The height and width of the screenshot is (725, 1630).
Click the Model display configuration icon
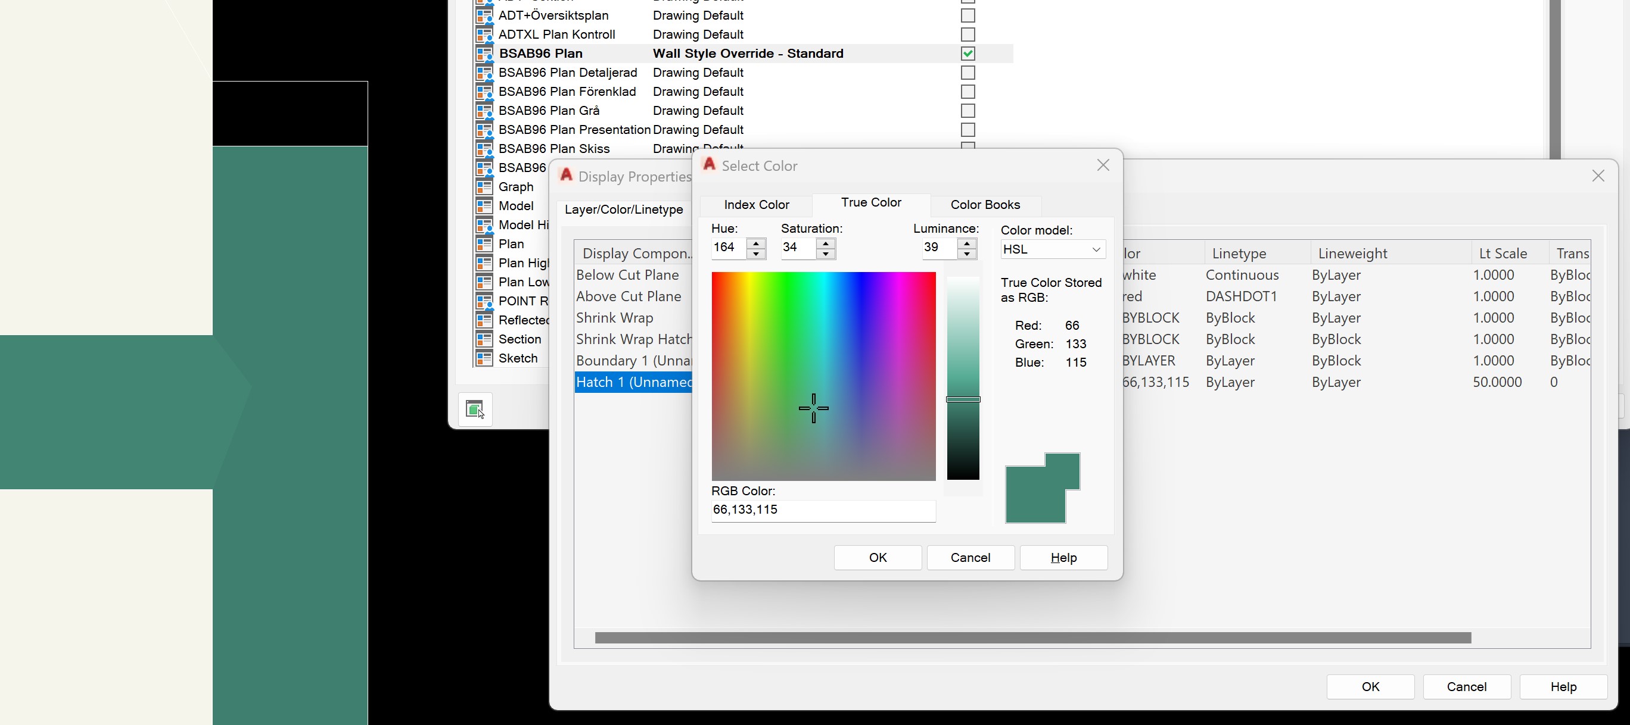click(485, 205)
